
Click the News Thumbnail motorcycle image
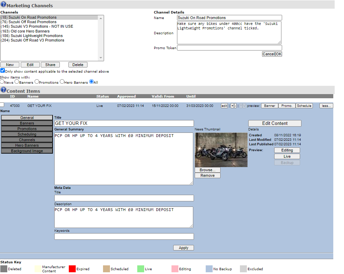point(221,150)
